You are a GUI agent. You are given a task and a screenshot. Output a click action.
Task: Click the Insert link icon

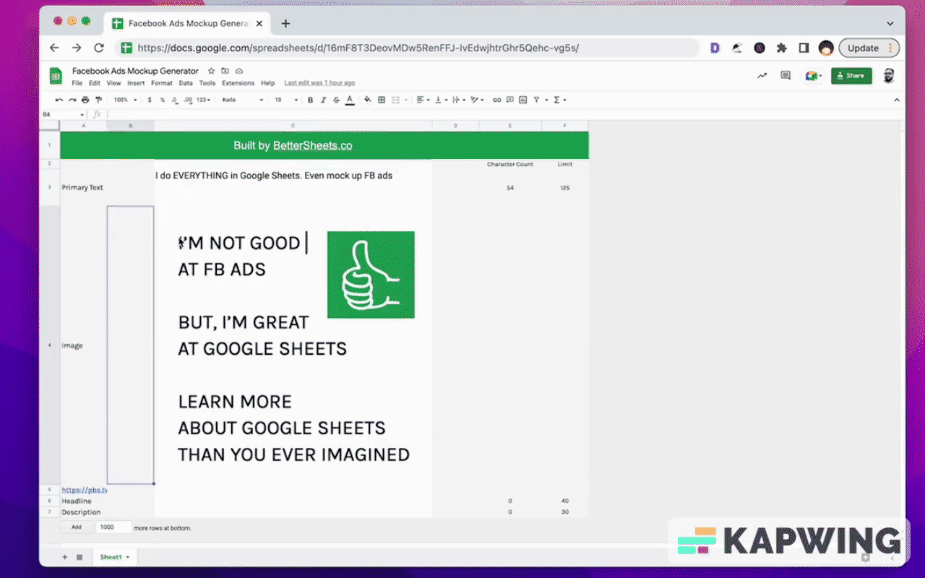pyautogui.click(x=497, y=100)
